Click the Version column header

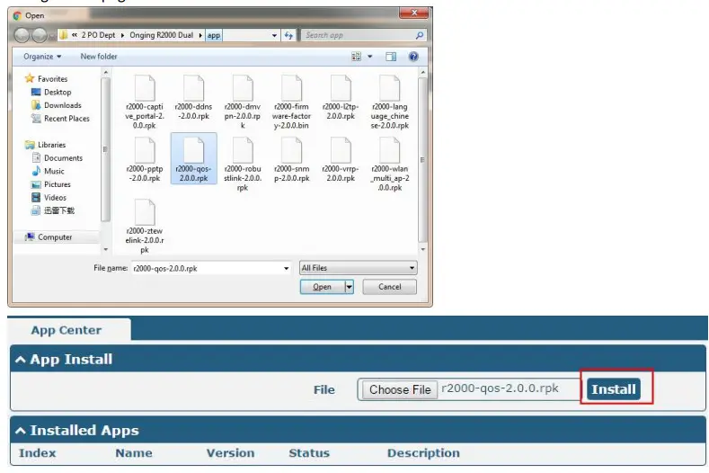pyautogui.click(x=231, y=453)
